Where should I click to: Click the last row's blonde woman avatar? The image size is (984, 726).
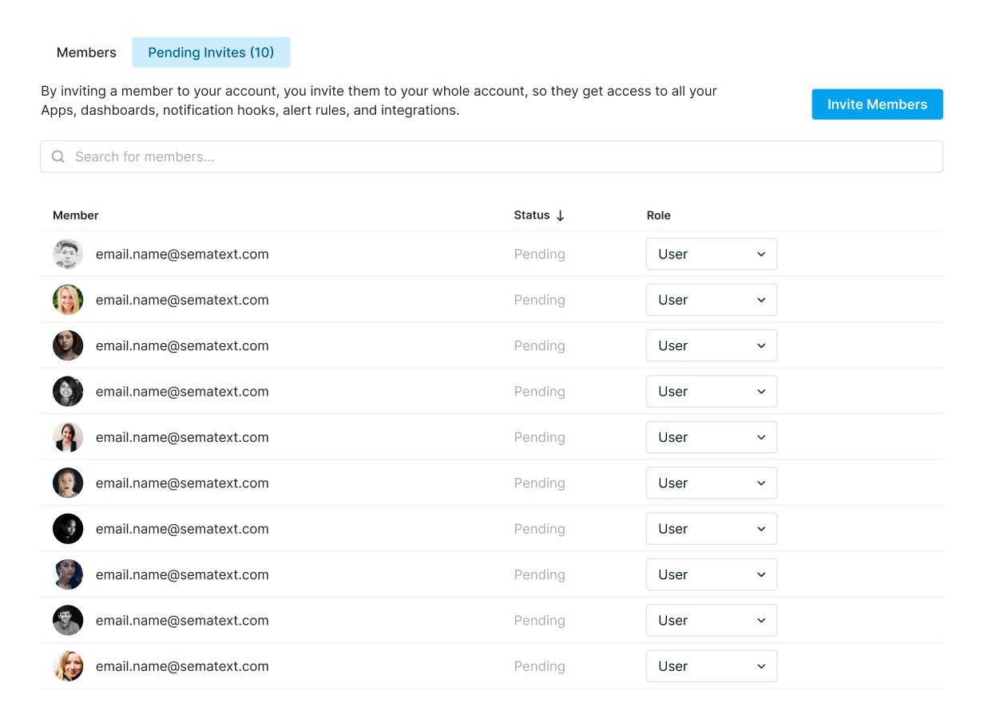pos(68,666)
